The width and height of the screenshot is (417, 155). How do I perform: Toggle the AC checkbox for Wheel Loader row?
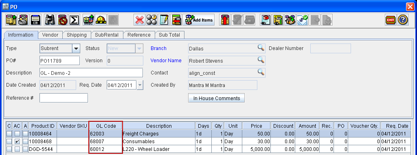tap(17, 149)
